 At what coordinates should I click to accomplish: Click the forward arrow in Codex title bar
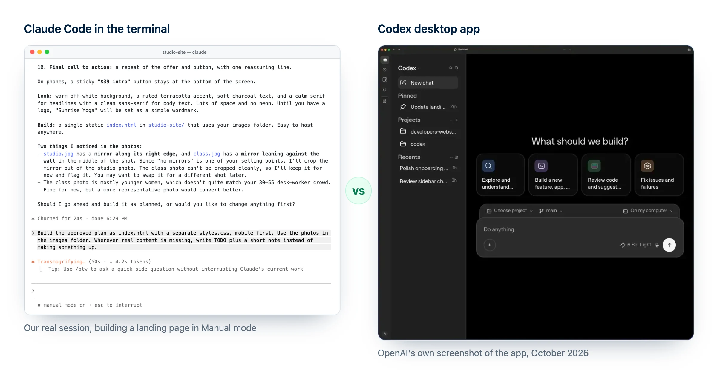[399, 50]
